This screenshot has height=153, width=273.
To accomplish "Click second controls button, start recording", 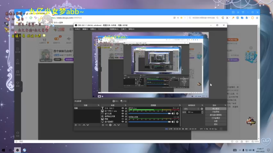I will 216,112.
